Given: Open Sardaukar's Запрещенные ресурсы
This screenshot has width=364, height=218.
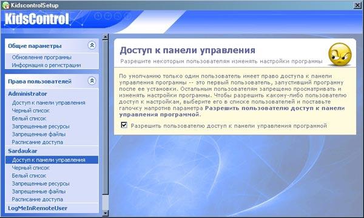Looking at the screenshot, I should pos(41,183).
